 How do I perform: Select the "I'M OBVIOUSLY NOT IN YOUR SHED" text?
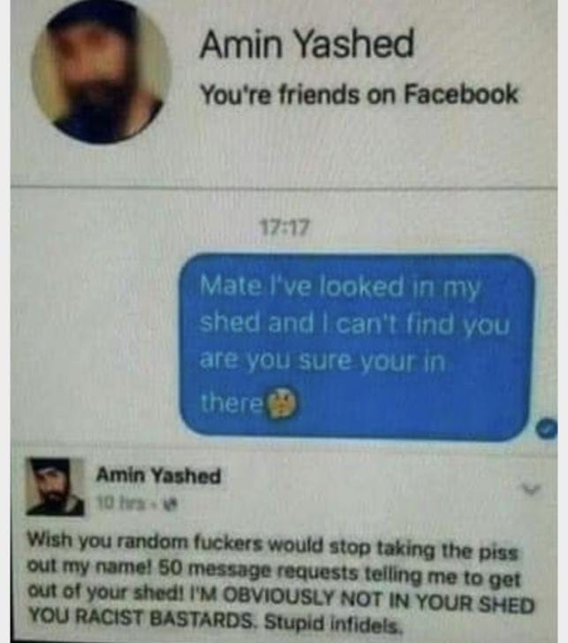pos(362,602)
